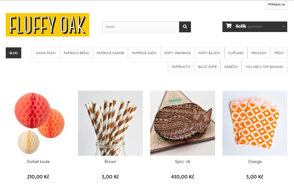Open the Papírové Sáčky category
The image size is (294, 189).
pyautogui.click(x=144, y=53)
